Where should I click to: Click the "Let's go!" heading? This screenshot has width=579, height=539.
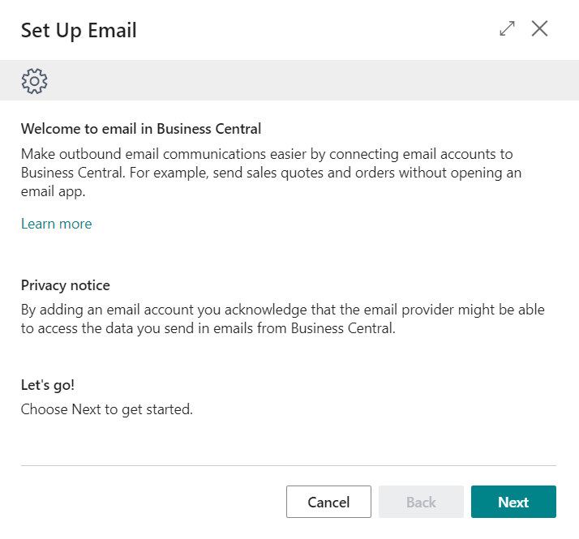48,385
